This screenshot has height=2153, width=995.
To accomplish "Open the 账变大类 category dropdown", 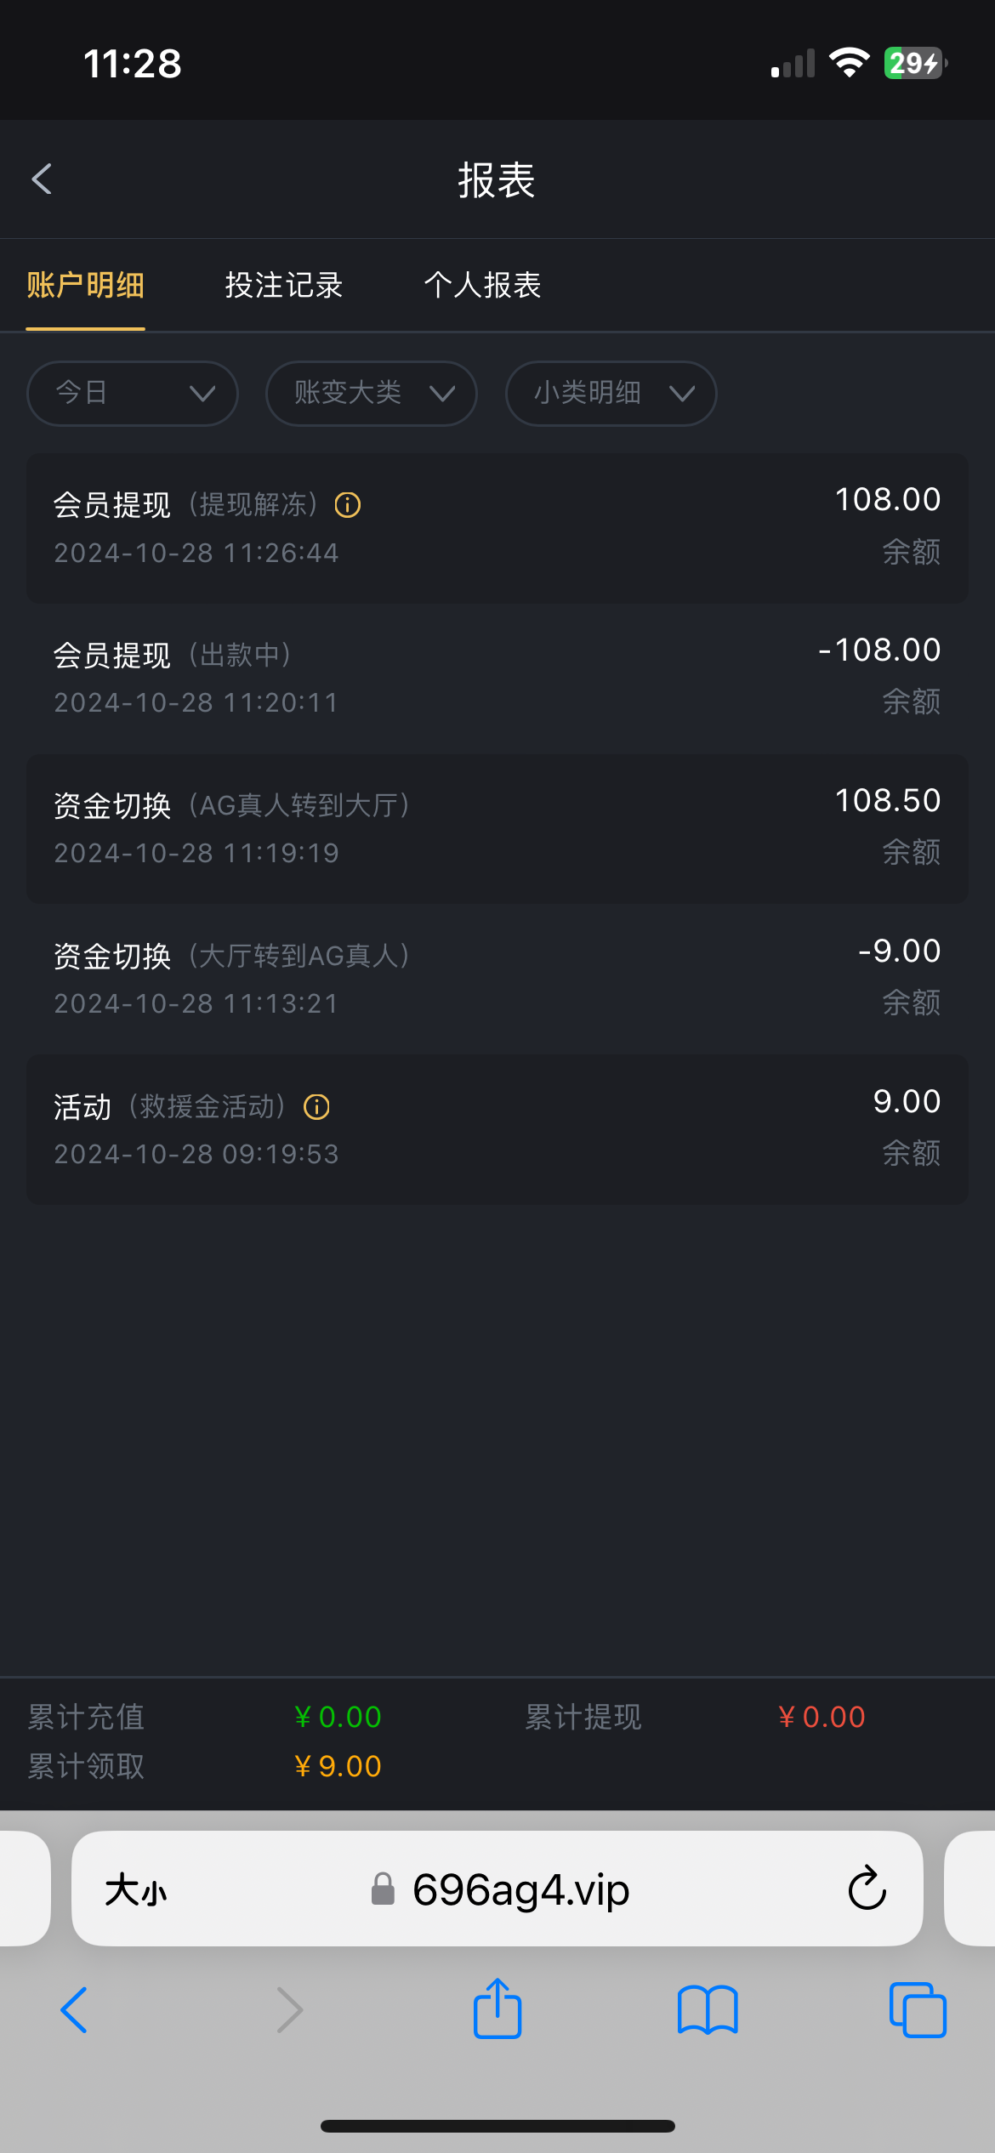I will 372,393.
